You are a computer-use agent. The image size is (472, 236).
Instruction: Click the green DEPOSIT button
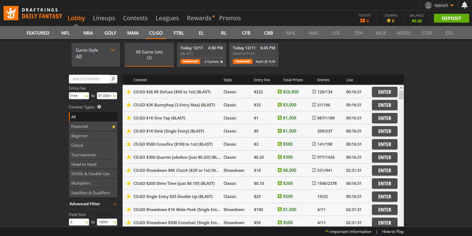pyautogui.click(x=451, y=18)
